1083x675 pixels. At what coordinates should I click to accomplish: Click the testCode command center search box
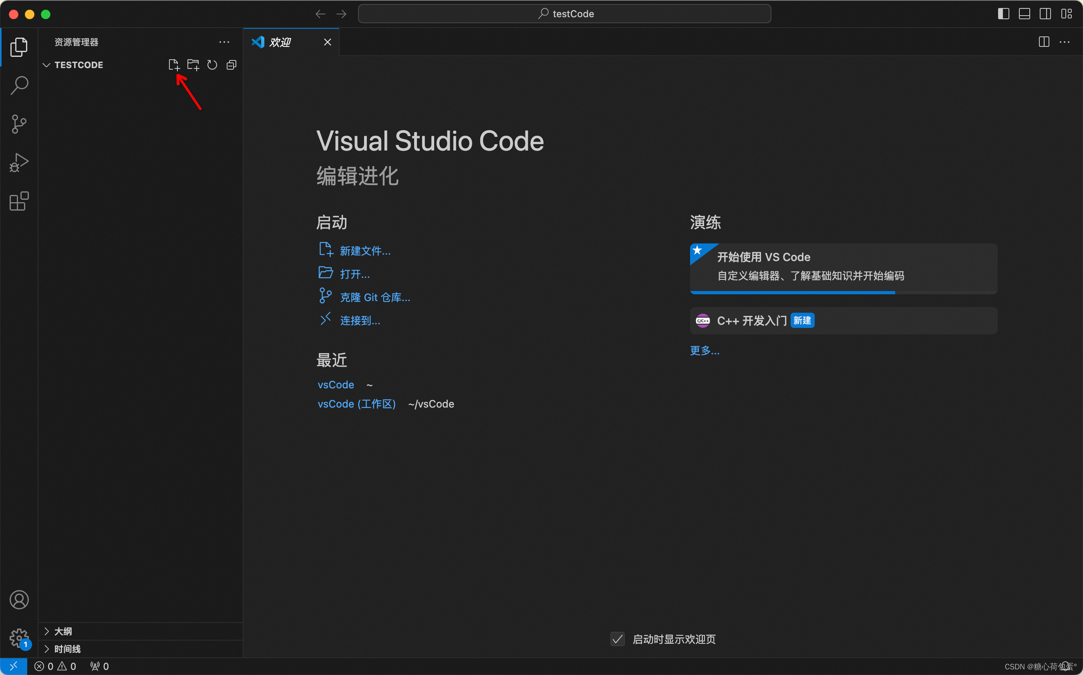point(564,14)
